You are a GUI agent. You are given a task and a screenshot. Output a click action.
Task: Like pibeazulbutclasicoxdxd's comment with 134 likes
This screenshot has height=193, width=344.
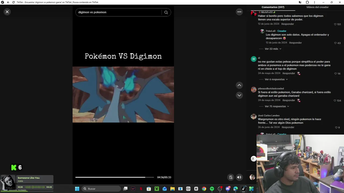click(x=335, y=101)
